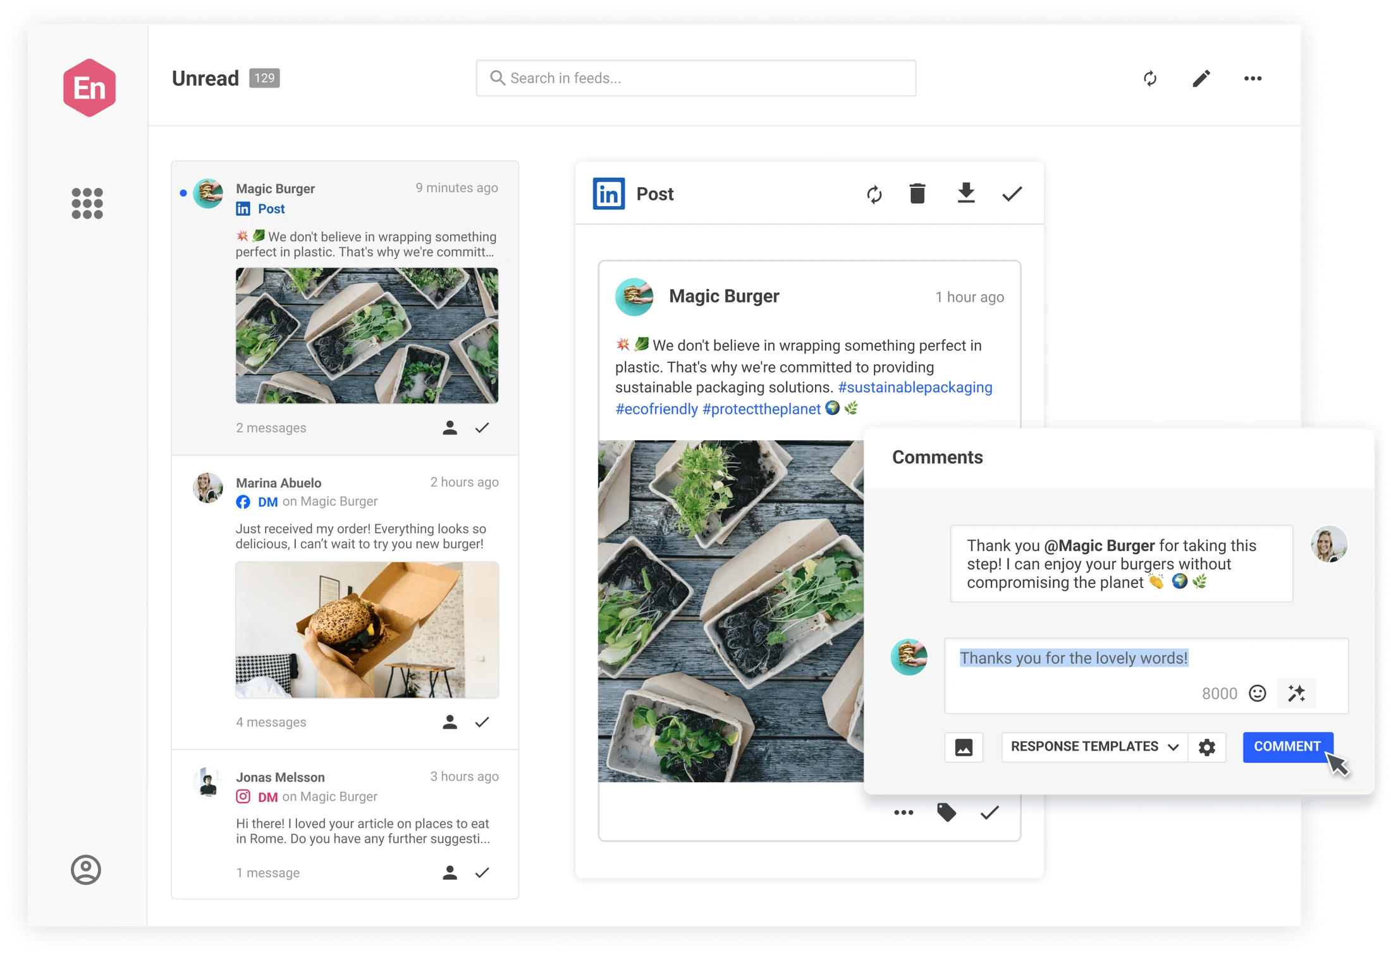
Task: Mark Jonas Melsson message as done
Action: 482,873
